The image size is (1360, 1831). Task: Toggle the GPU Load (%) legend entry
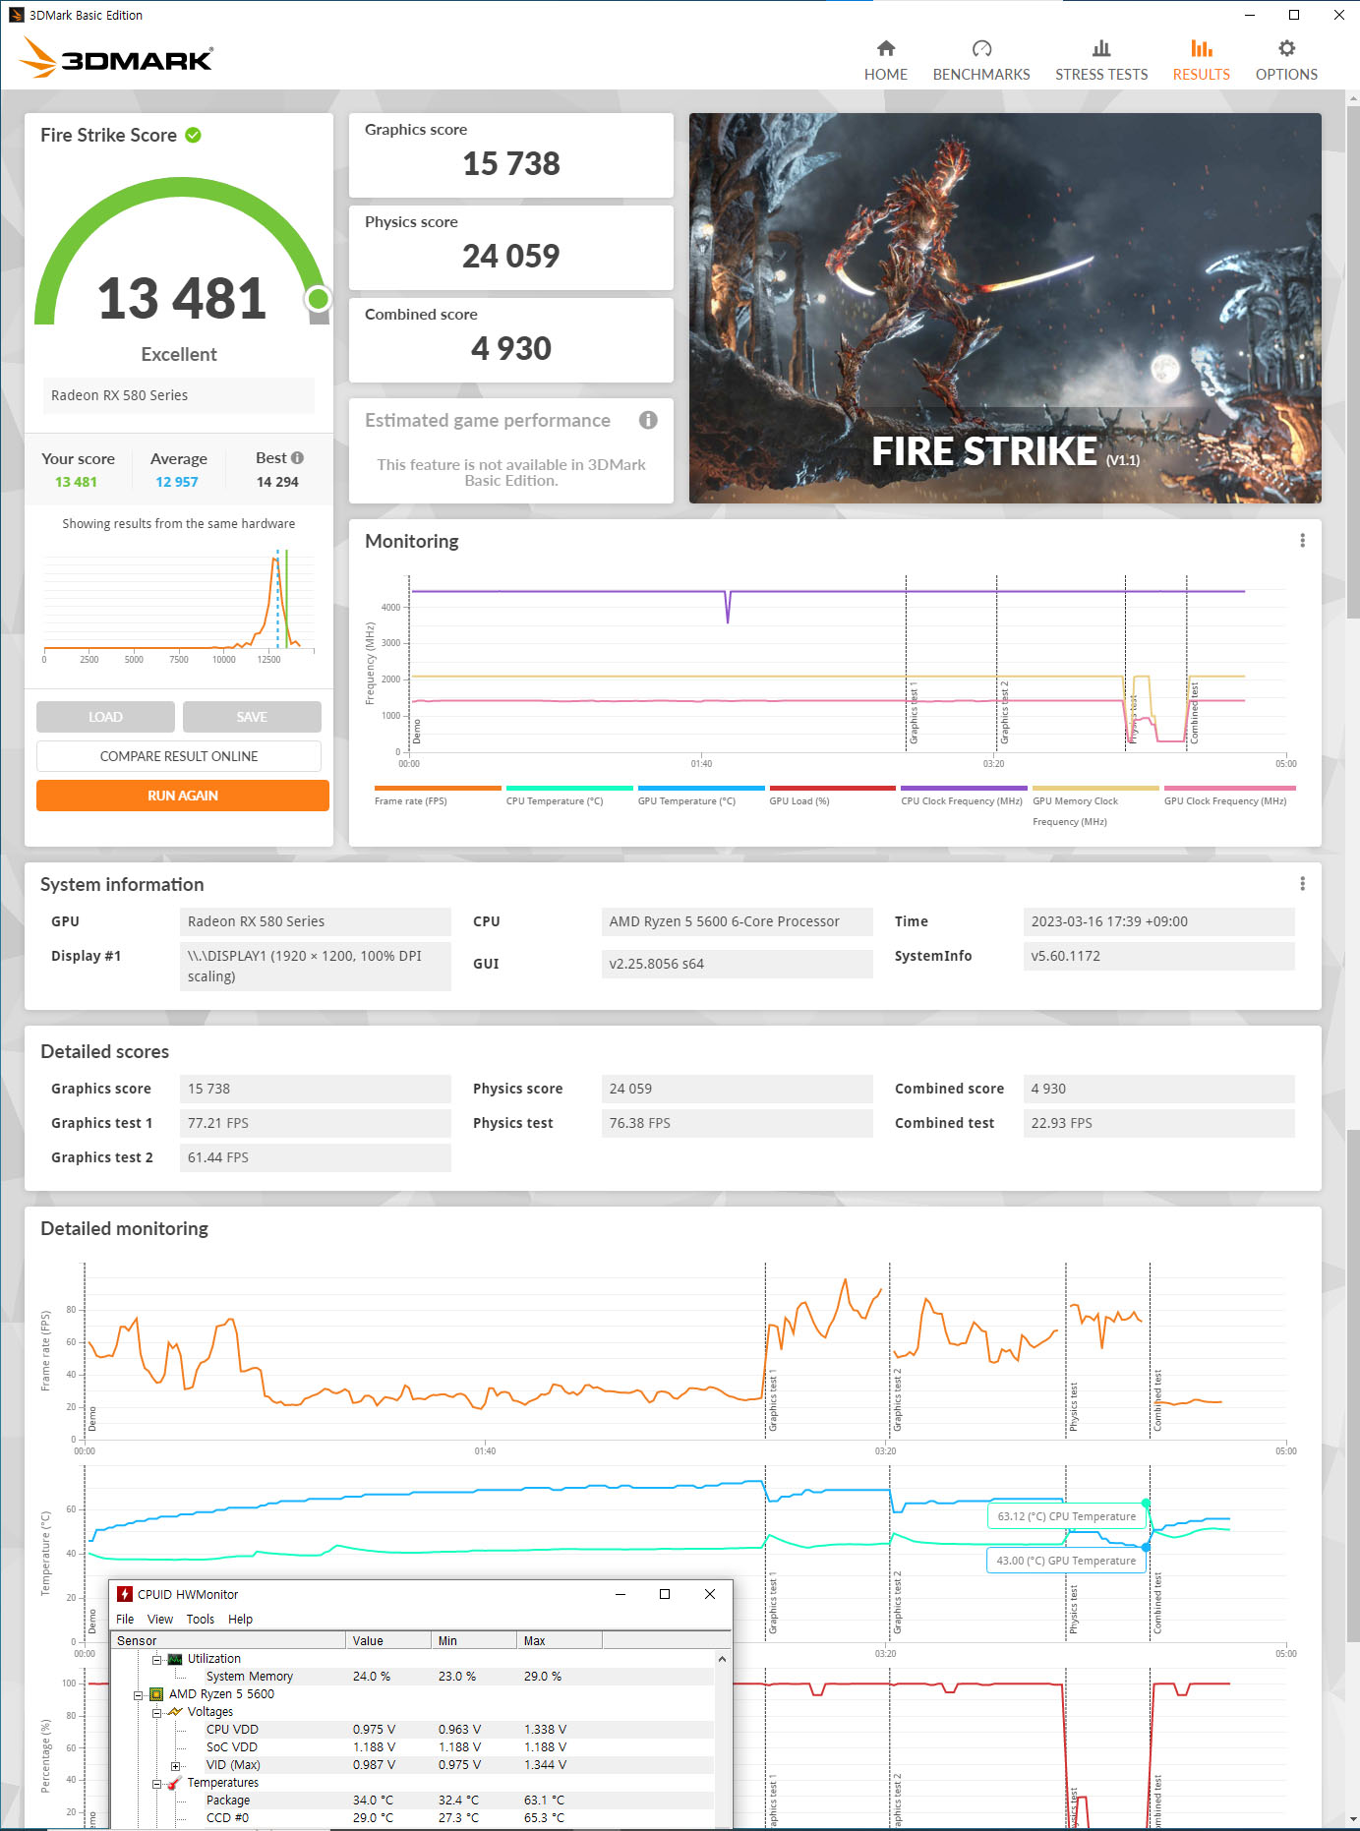pyautogui.click(x=833, y=796)
